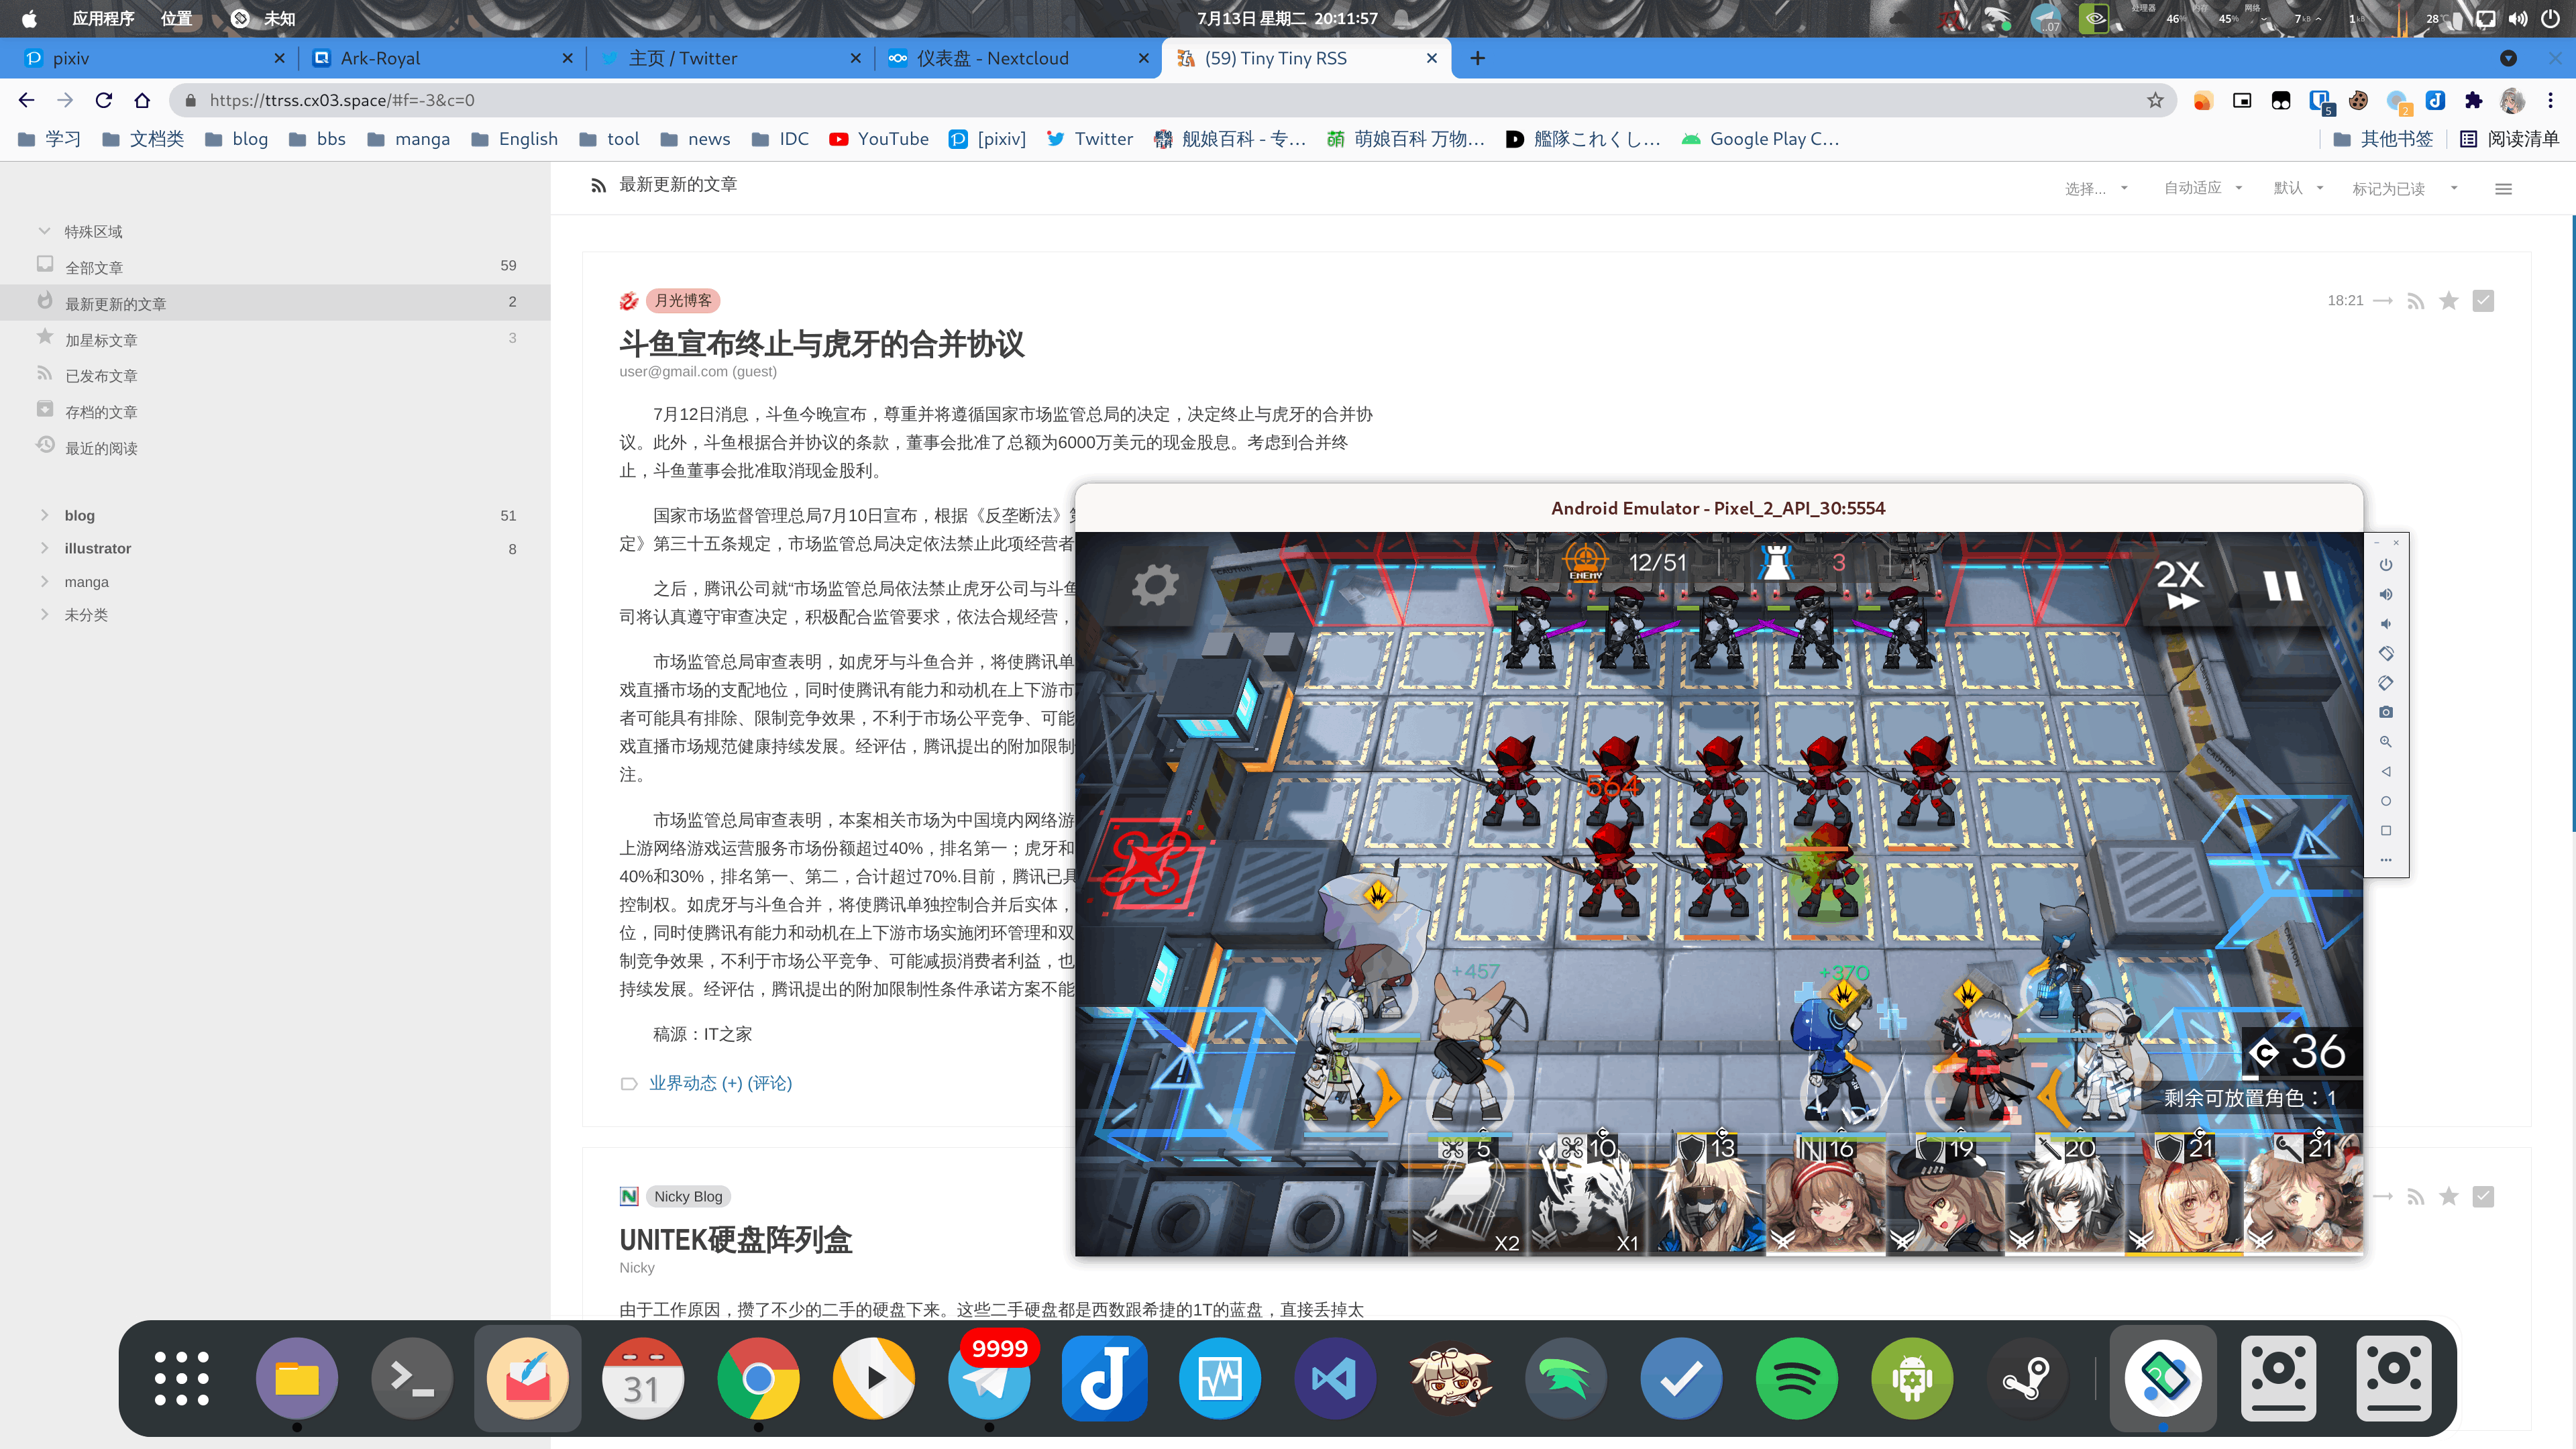
Task: Open 选择... dropdown in feed toolbar
Action: [2096, 189]
